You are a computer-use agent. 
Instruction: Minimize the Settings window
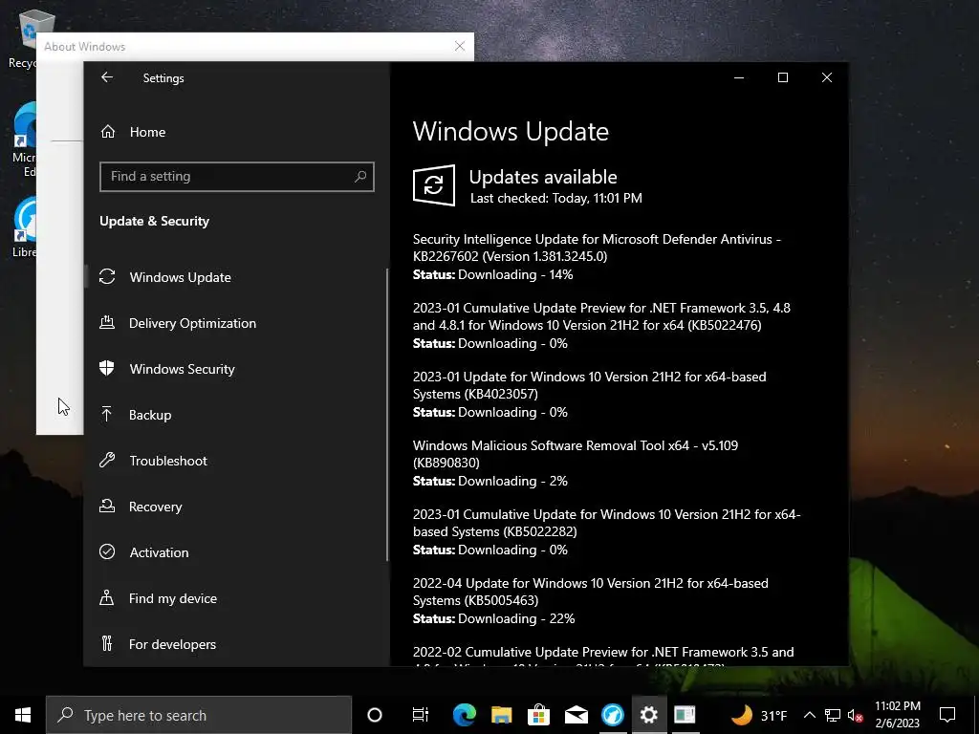[739, 77]
